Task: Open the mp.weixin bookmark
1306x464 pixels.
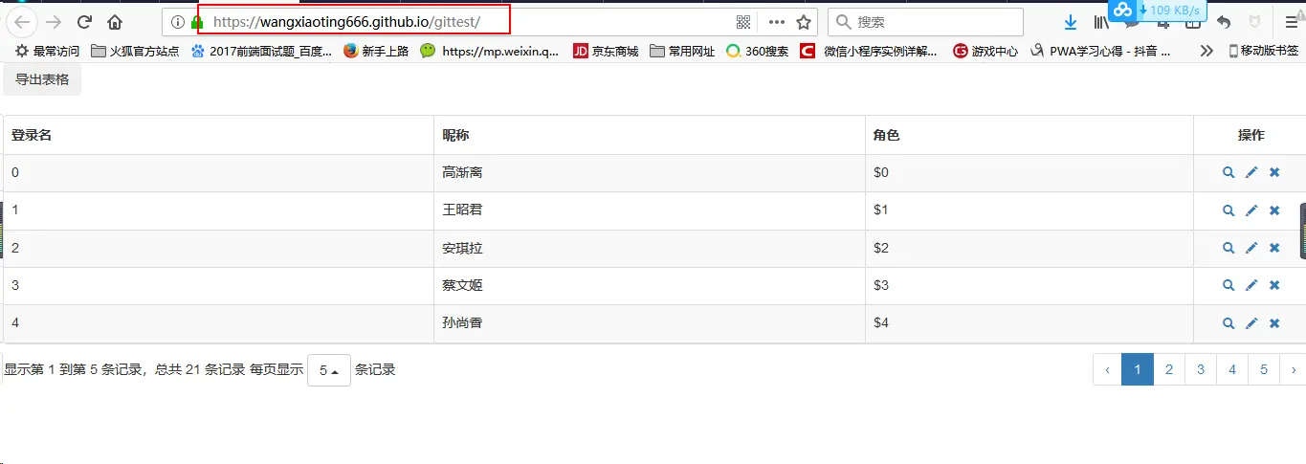Action: click(490, 52)
